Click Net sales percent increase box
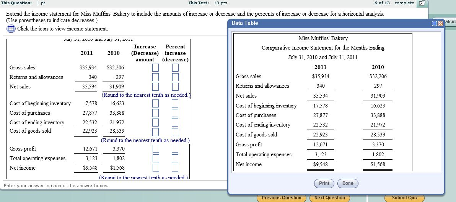 (175, 87)
